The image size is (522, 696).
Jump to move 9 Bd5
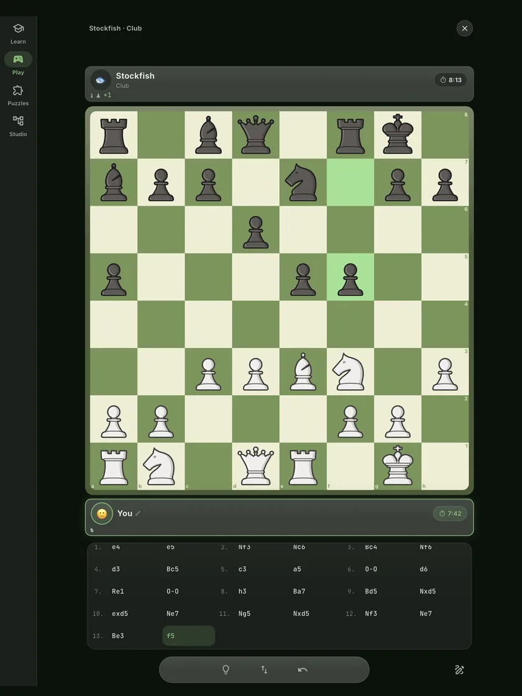tap(371, 591)
